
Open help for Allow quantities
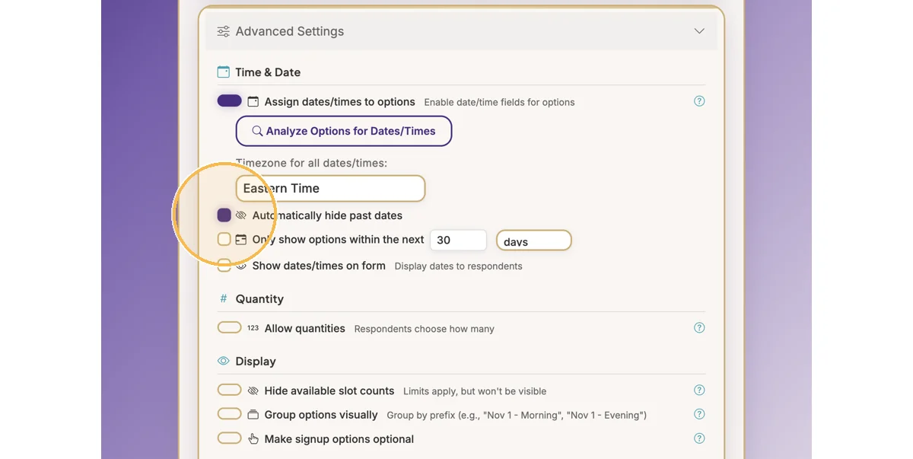[x=699, y=328]
